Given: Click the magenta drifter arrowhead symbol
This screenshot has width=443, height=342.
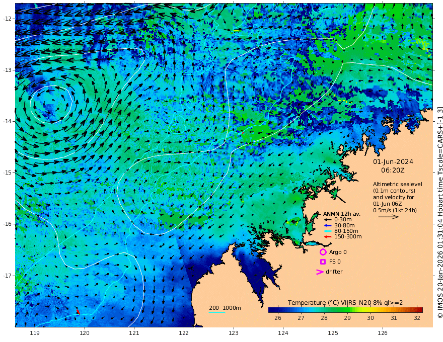Looking at the screenshot, I should [320, 272].
